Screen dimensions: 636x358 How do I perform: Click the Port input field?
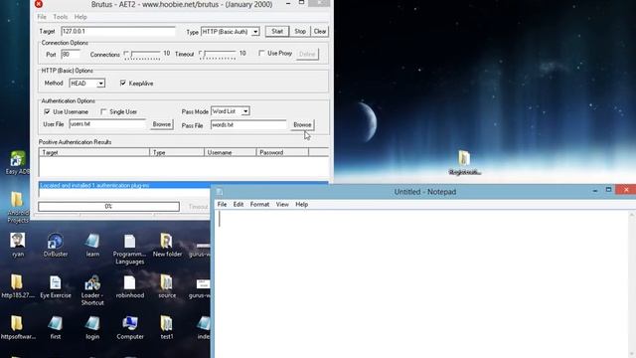(71, 54)
